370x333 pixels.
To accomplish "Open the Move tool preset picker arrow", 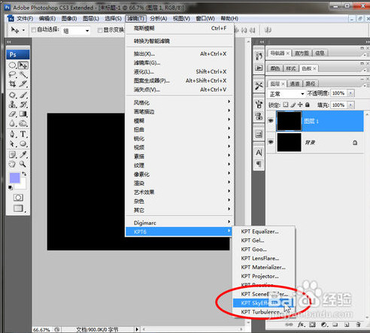I will (x=23, y=30).
